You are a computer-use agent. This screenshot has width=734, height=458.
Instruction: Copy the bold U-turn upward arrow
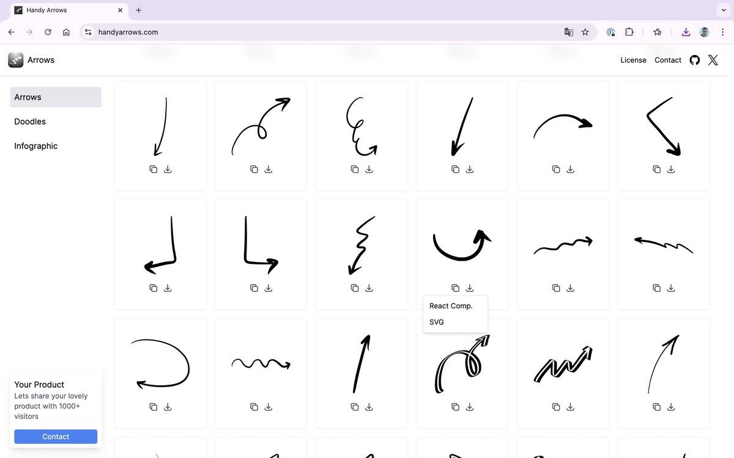pos(455,288)
